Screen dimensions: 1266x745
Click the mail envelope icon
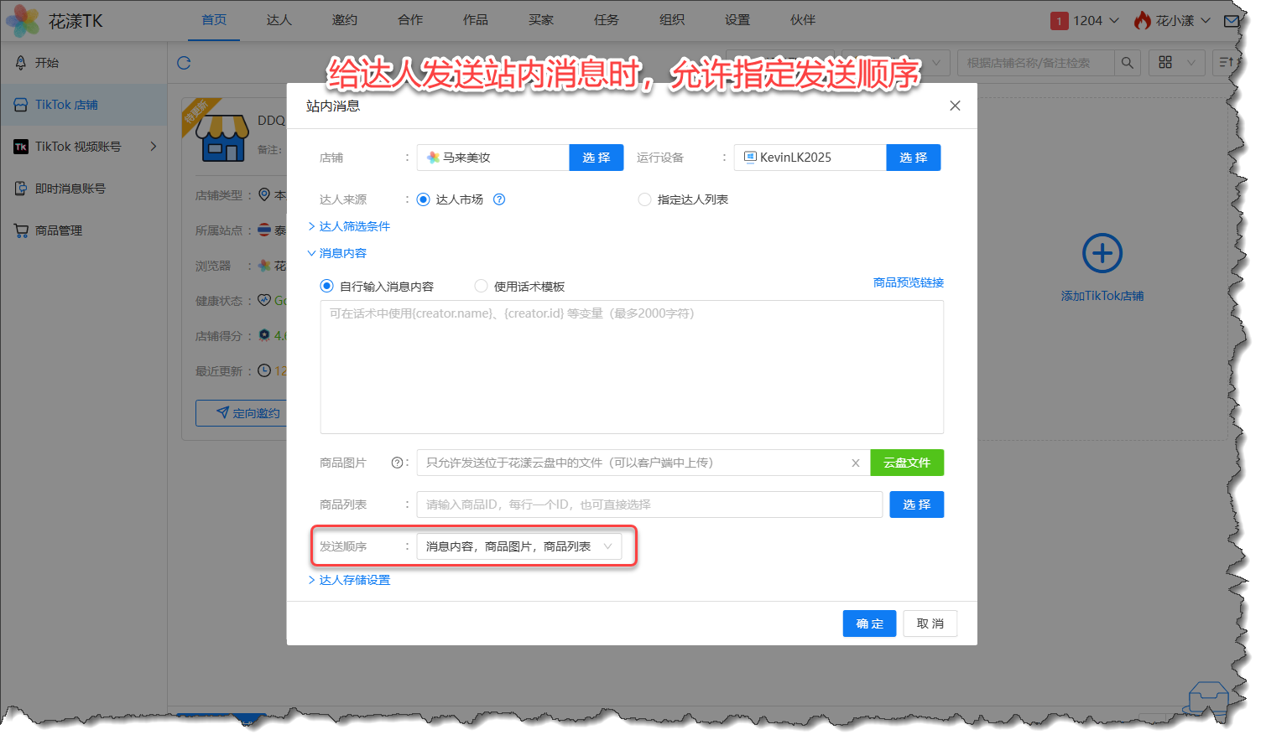point(1232,21)
